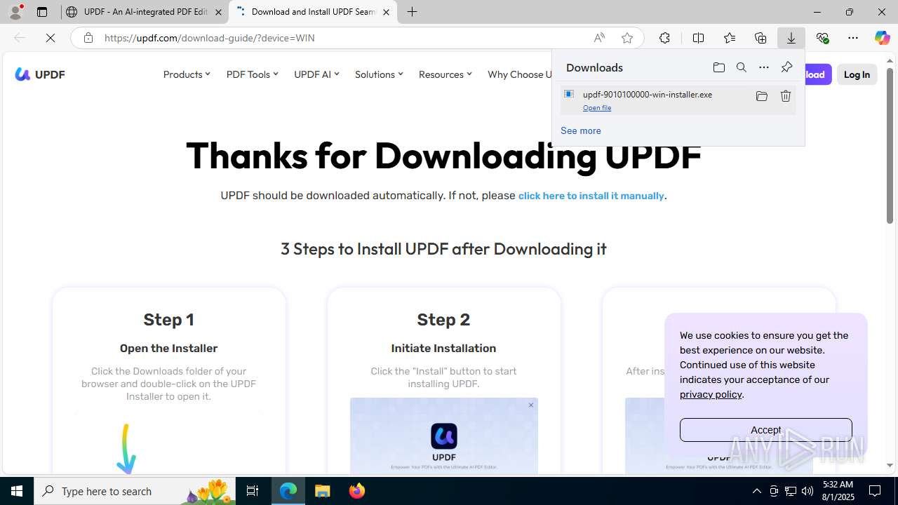Image resolution: width=898 pixels, height=505 pixels.
Task: Open the Extensions puzzle icon
Action: (x=664, y=38)
